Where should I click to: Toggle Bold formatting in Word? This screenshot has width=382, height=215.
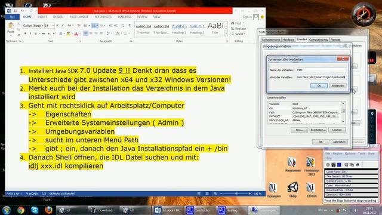coord(25,33)
